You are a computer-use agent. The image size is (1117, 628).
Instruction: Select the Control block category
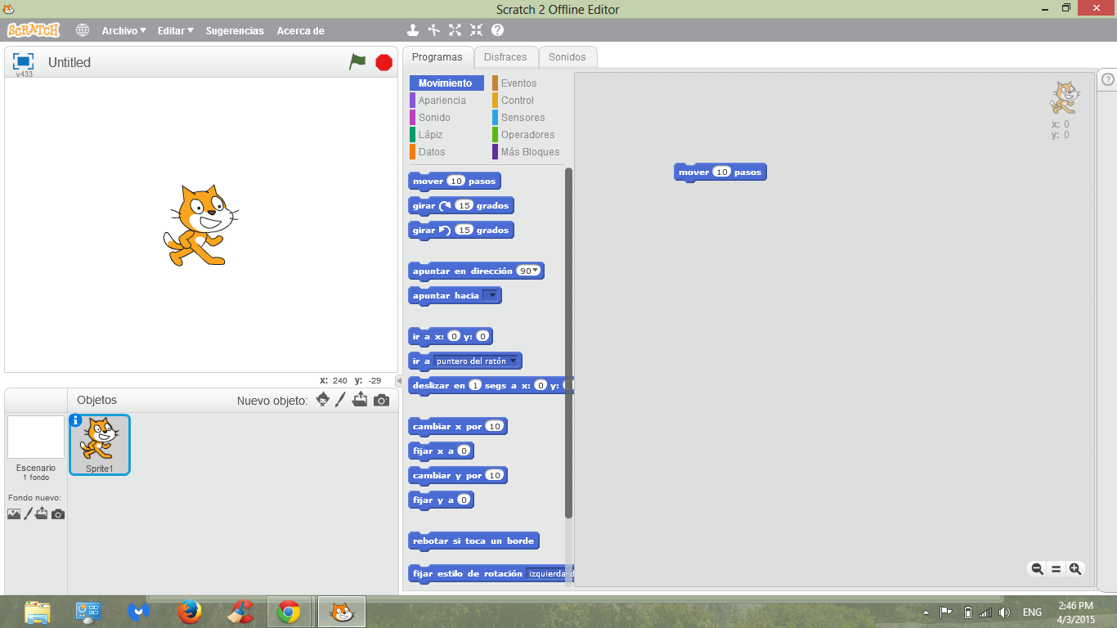pyautogui.click(x=518, y=100)
